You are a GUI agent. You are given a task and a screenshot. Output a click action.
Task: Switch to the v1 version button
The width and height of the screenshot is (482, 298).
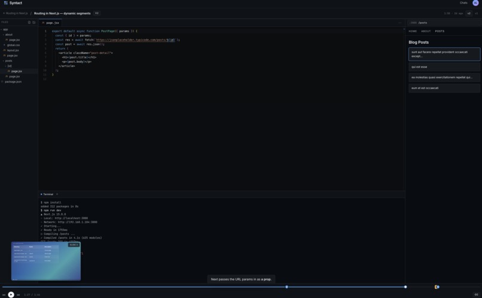[x=476, y=13]
